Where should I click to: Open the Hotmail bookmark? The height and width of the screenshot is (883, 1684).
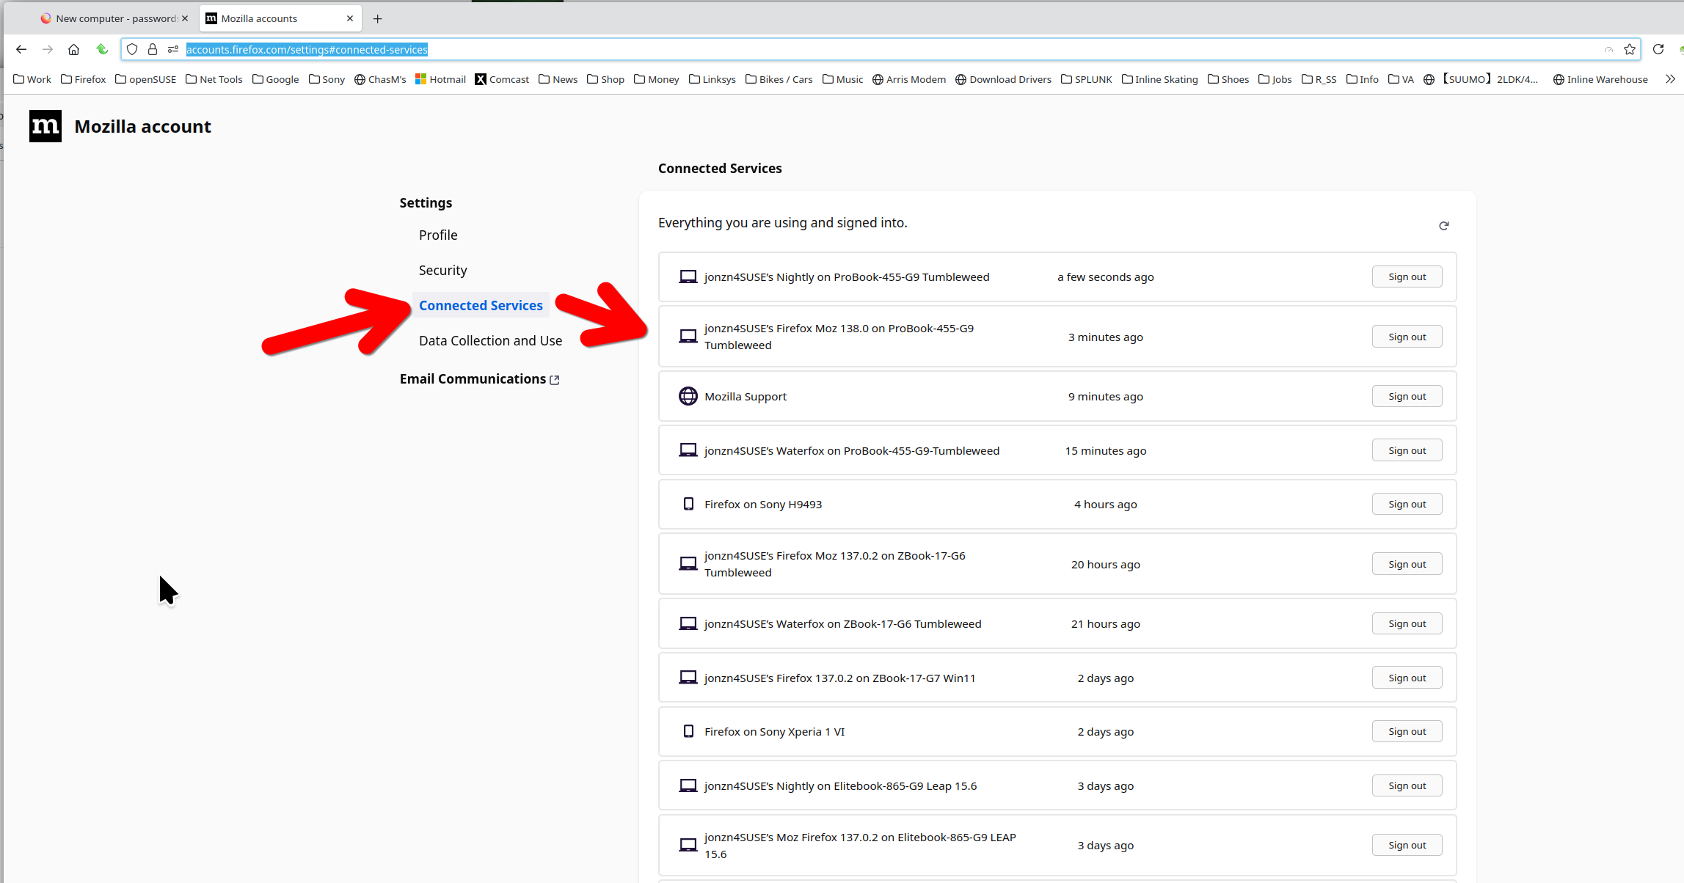[x=440, y=79]
